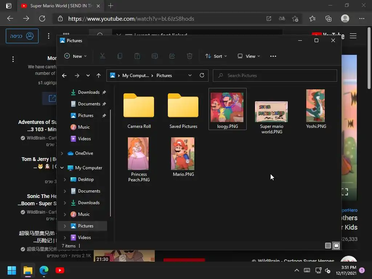372x279 pixels.
Task: Expand Desktop node under My Computer
Action: coord(65,179)
